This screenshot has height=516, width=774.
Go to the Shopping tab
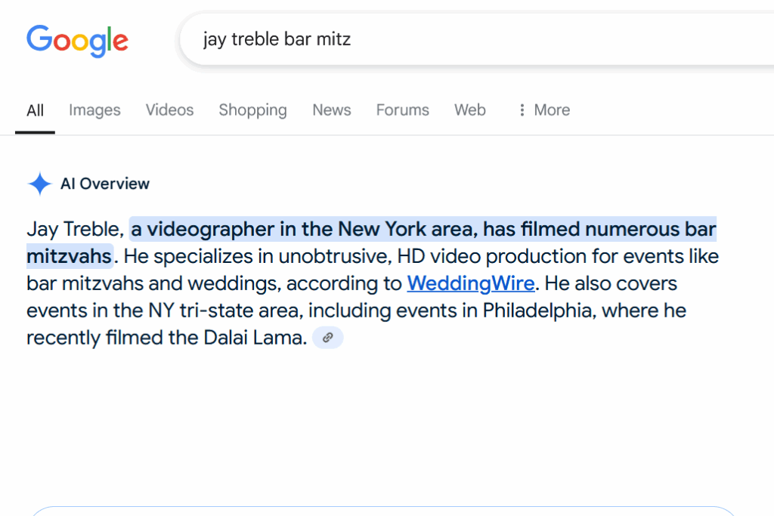pyautogui.click(x=252, y=110)
